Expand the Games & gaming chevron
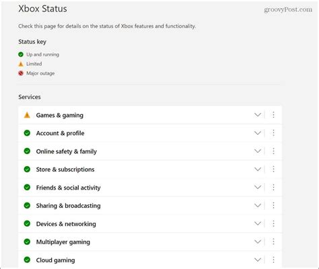319x269 pixels. [x=258, y=115]
